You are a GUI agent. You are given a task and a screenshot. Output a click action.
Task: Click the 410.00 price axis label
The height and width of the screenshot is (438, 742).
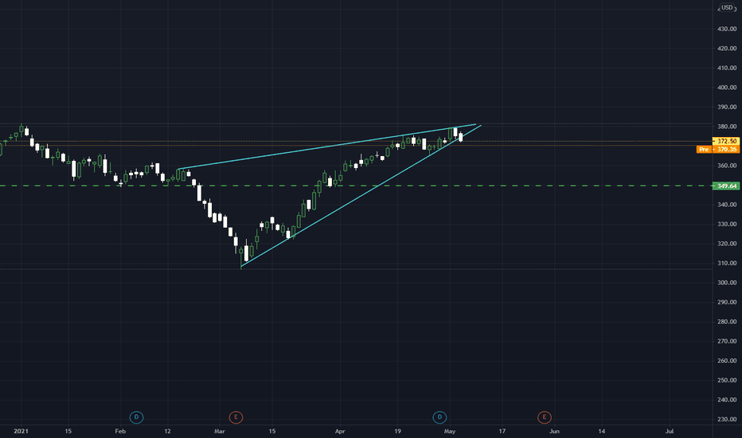(x=727, y=68)
